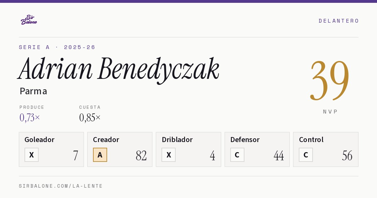
Task: Click the NVP label
Action: coord(330,112)
